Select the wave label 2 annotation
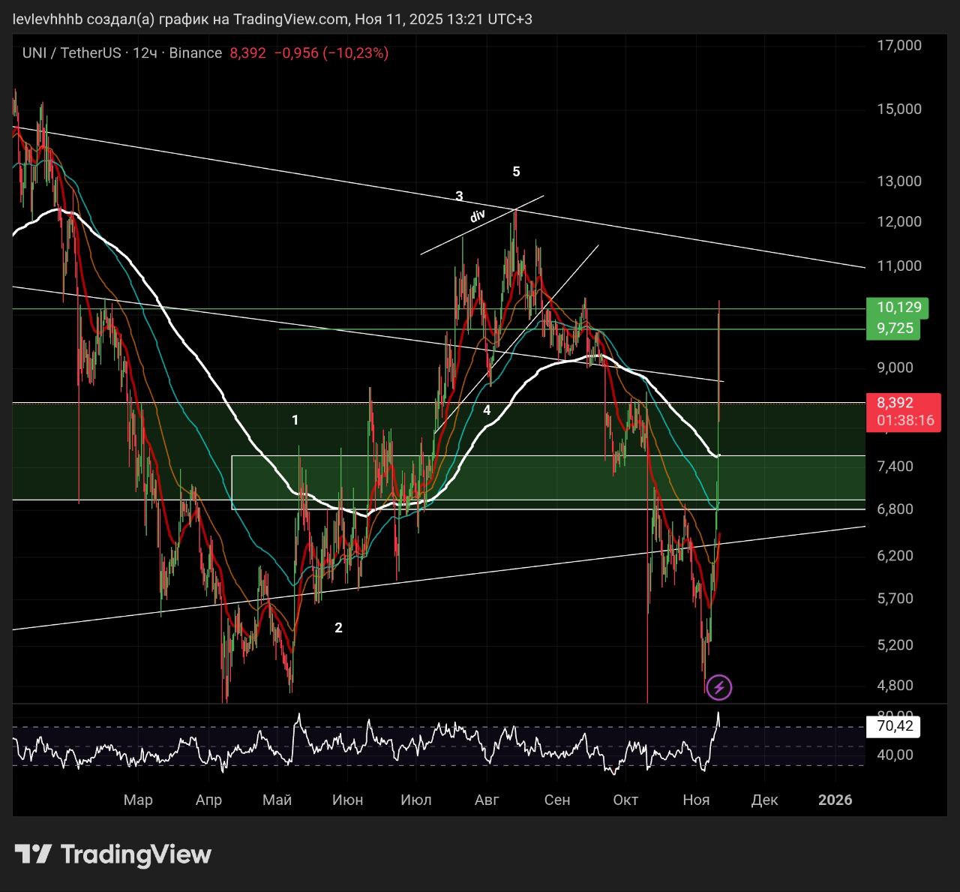This screenshot has width=960, height=892. [338, 628]
